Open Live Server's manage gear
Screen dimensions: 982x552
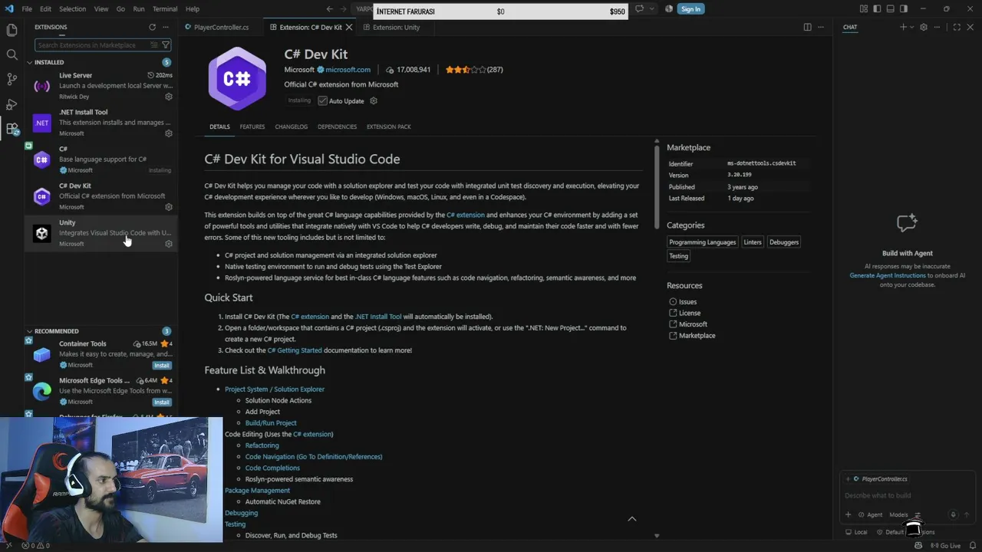(169, 97)
